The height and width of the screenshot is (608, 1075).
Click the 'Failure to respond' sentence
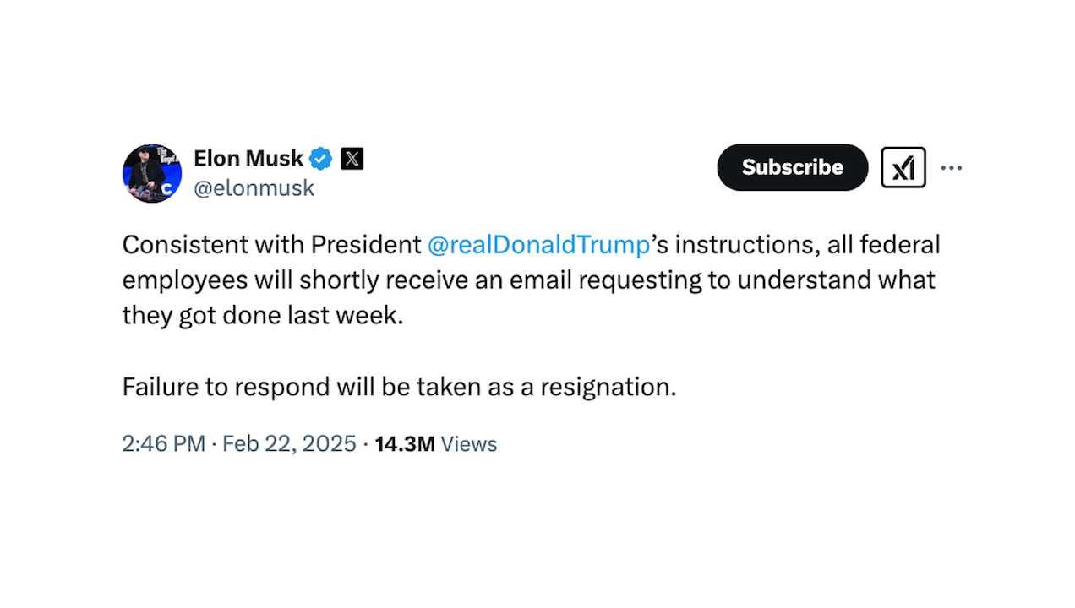(400, 387)
